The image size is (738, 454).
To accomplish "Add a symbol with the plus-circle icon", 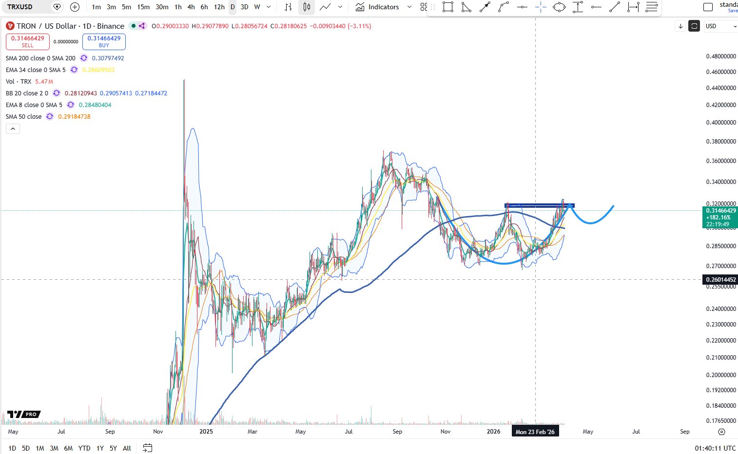I will (75, 7).
